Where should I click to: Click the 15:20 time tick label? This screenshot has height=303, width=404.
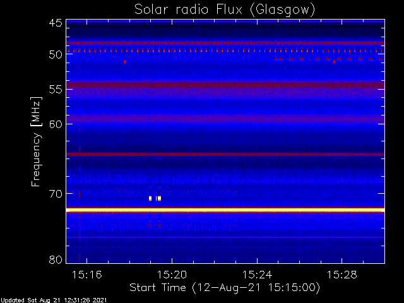(172, 275)
